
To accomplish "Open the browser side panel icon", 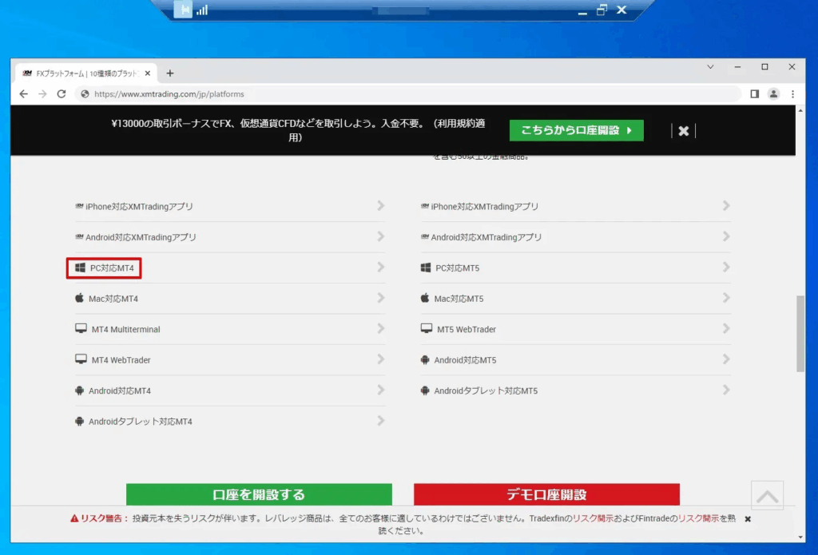I will (x=754, y=93).
